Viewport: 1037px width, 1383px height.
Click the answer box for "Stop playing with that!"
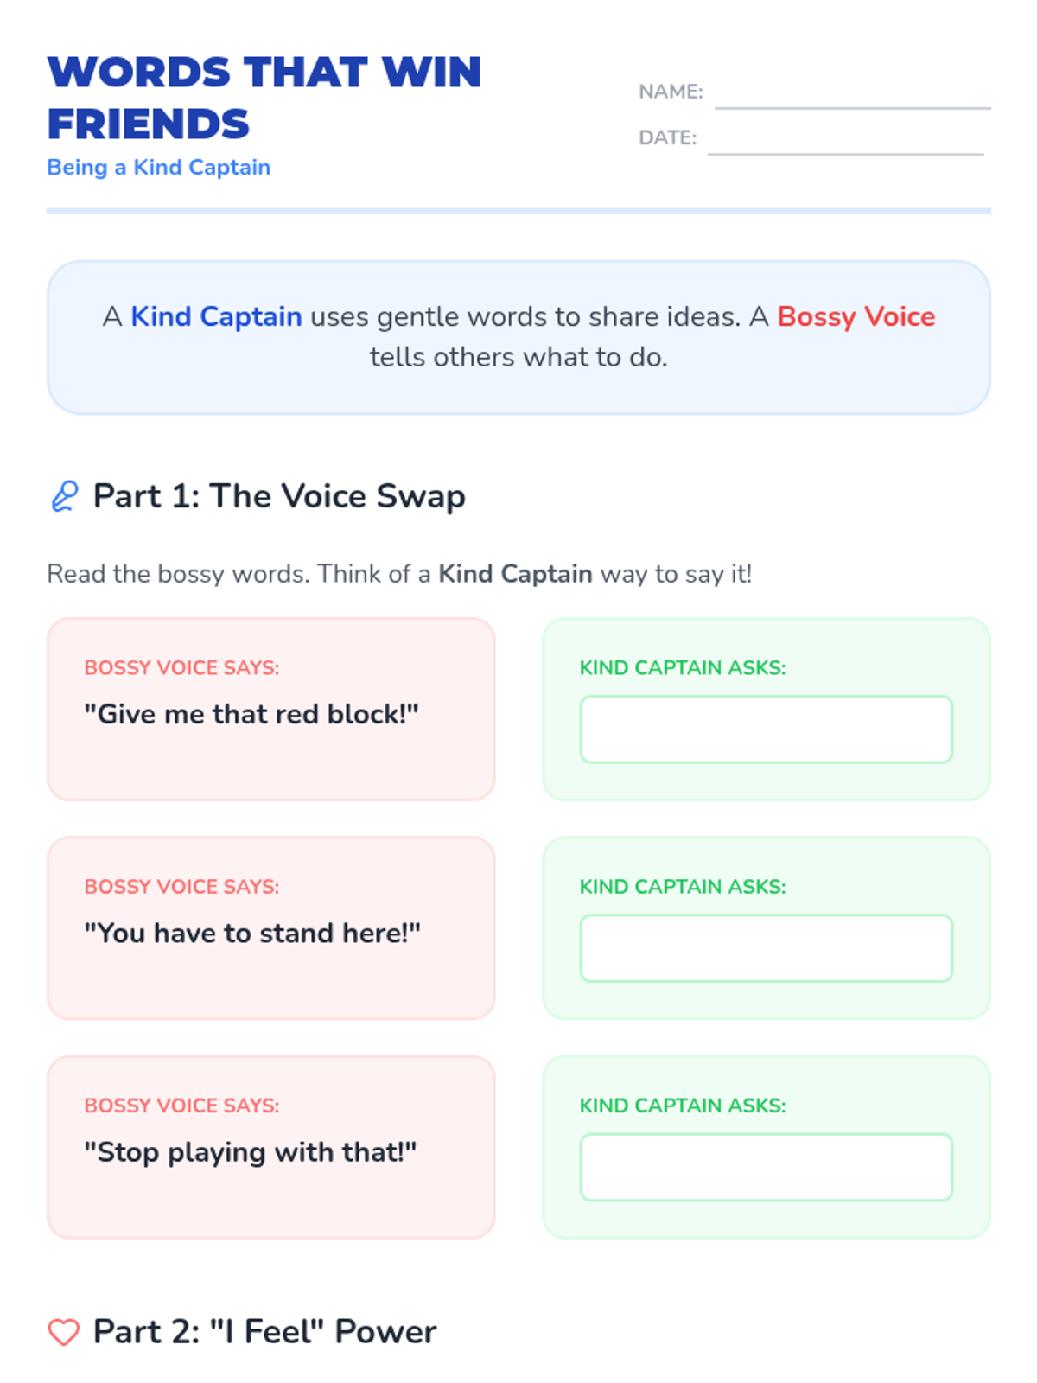coord(767,1167)
